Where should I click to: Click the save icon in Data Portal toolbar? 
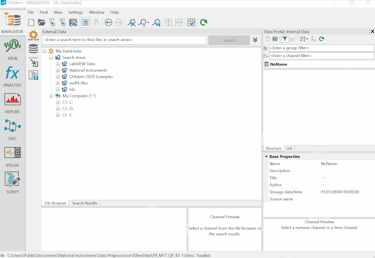click(275, 39)
